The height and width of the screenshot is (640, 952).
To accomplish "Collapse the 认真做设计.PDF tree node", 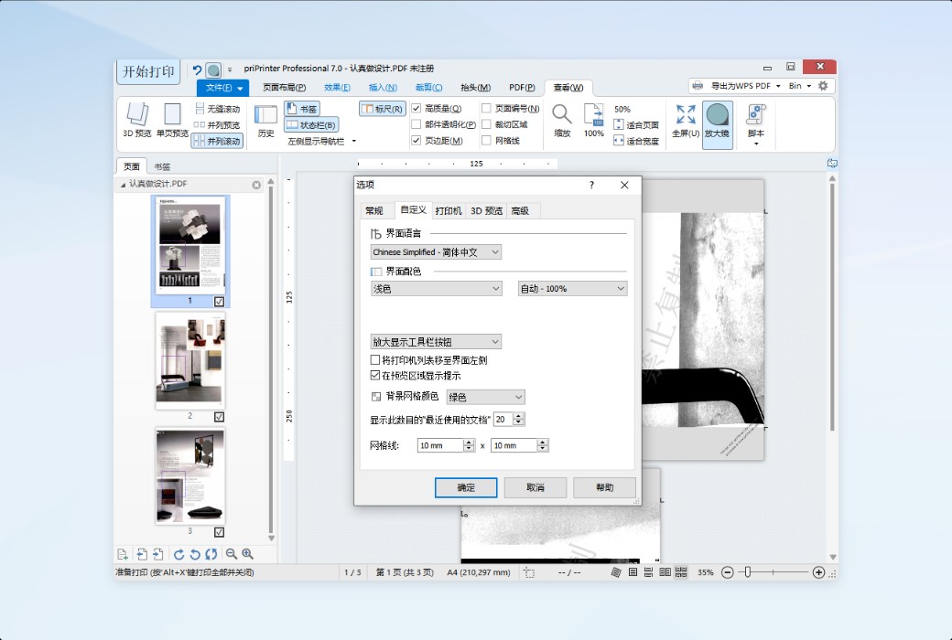I will [x=124, y=184].
